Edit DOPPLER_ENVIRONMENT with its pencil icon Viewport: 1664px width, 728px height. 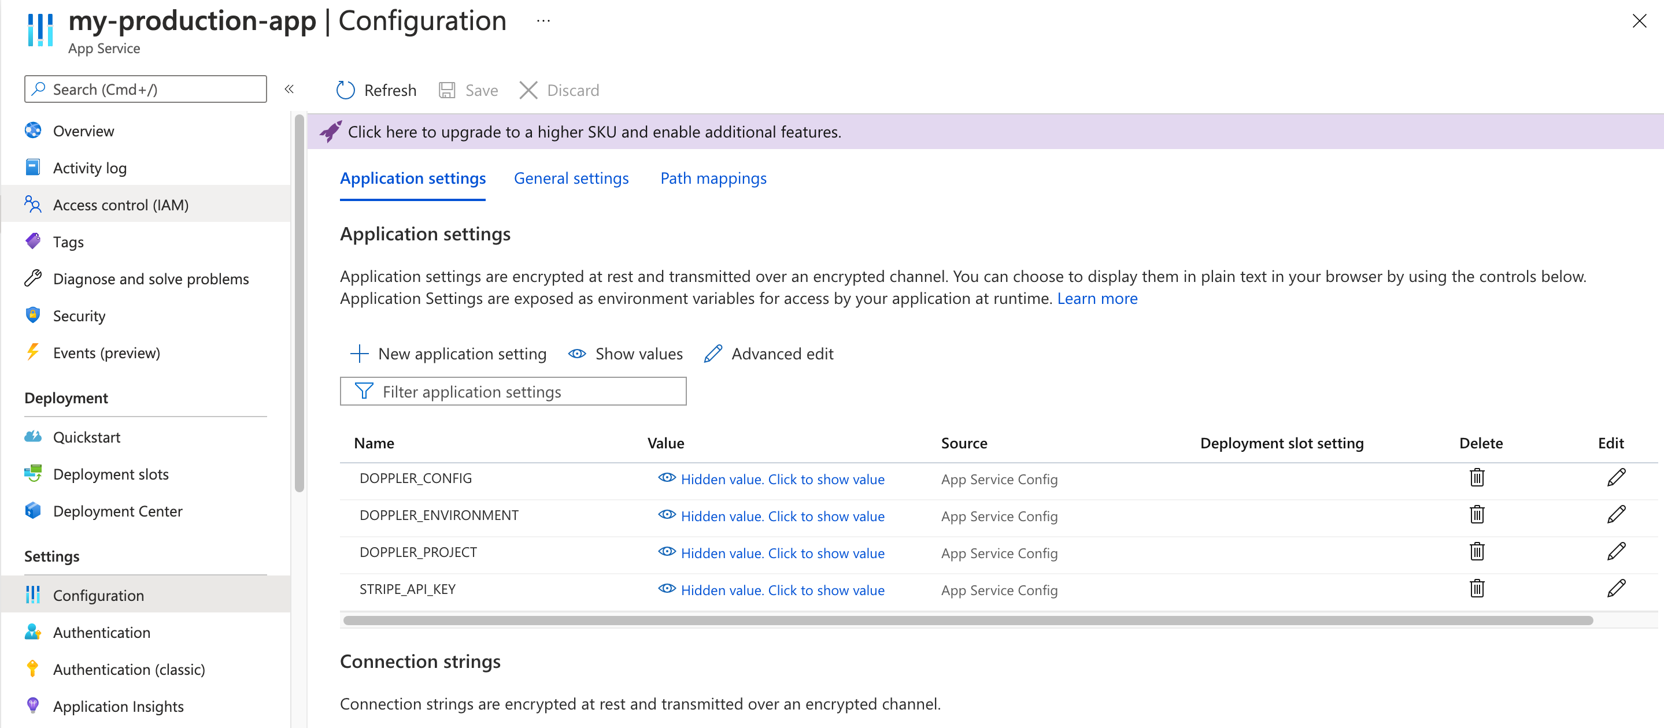[1615, 515]
